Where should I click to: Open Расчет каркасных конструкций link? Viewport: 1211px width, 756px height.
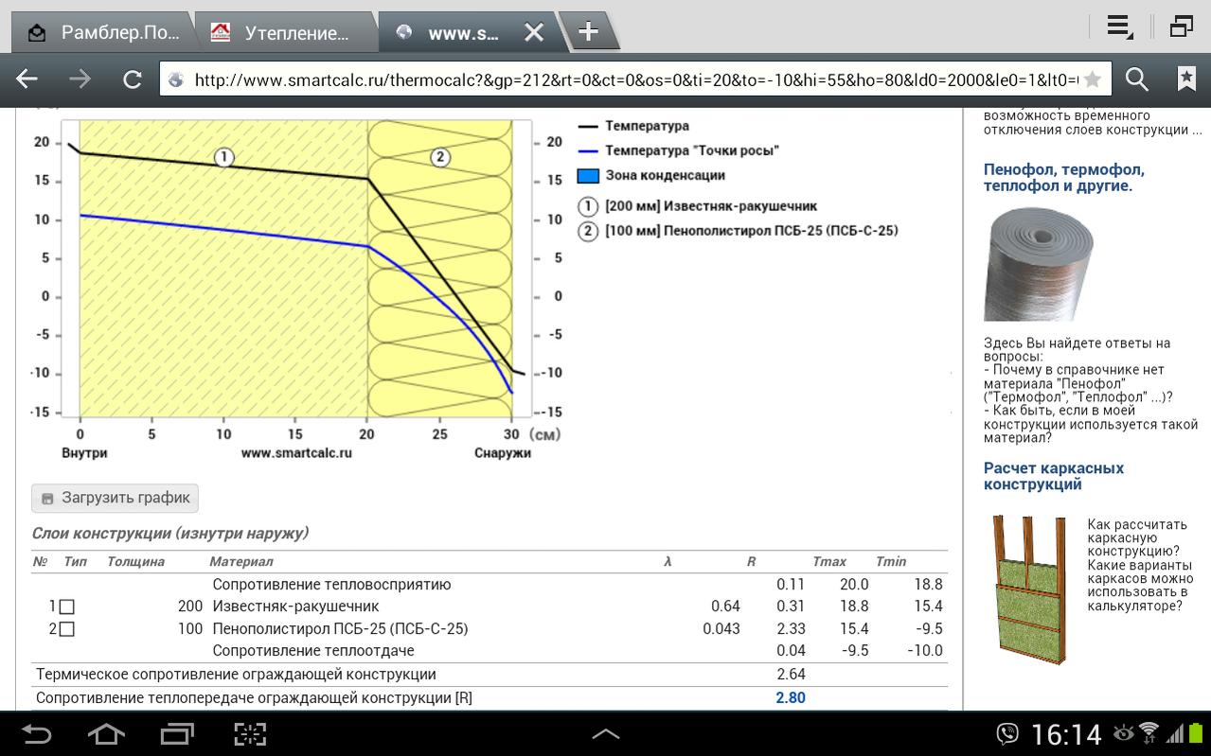pyautogui.click(x=1054, y=476)
